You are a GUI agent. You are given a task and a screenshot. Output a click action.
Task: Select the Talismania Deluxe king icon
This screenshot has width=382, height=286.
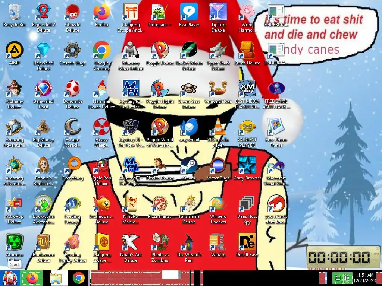(x=189, y=210)
